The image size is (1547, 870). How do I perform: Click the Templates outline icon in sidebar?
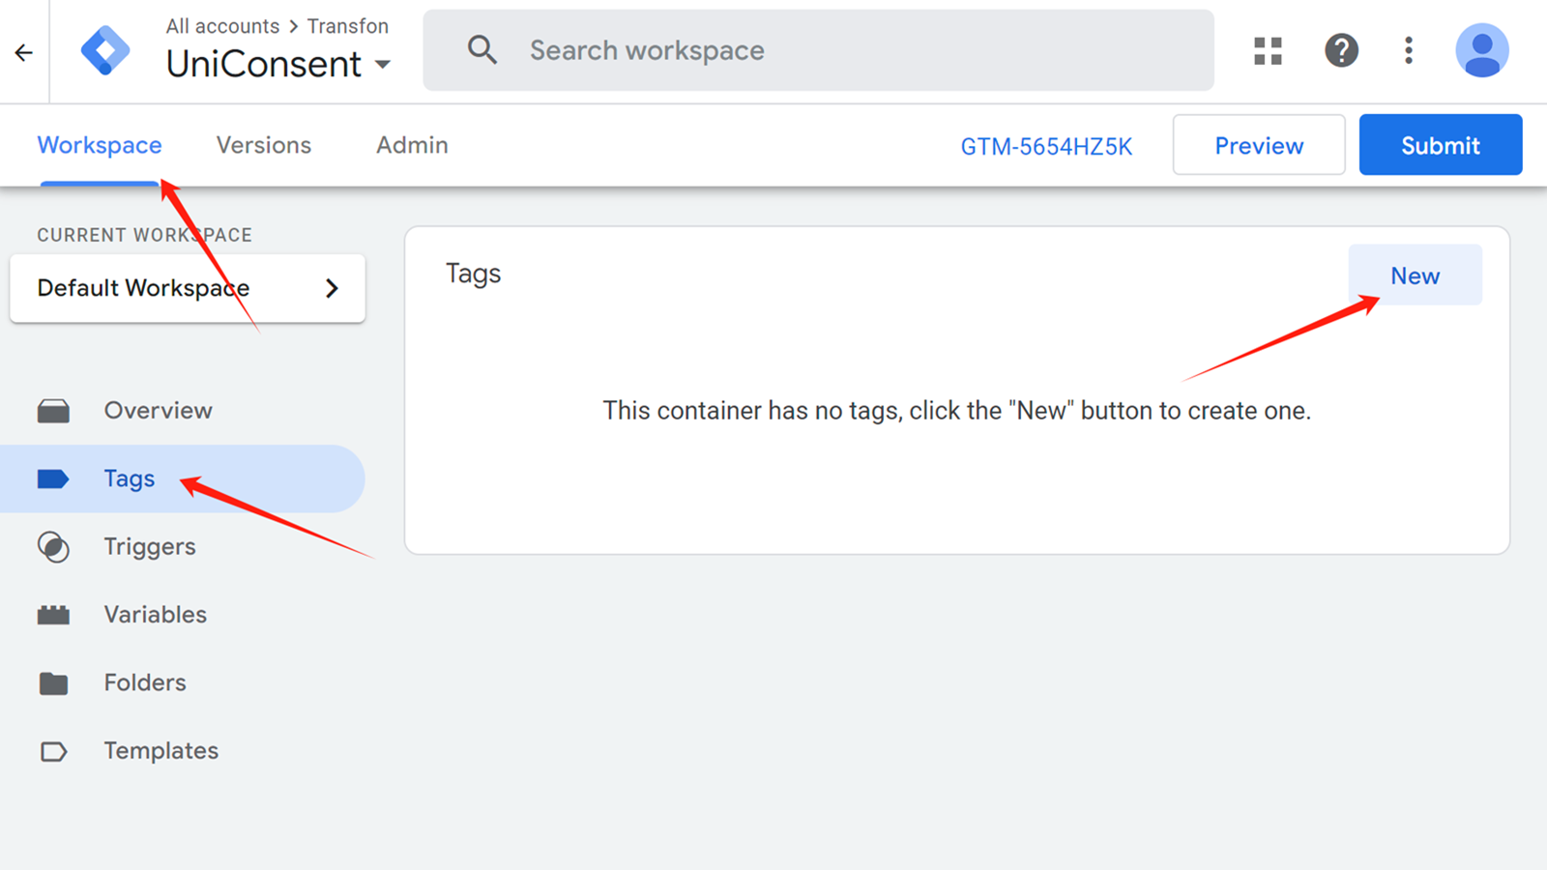tap(53, 751)
